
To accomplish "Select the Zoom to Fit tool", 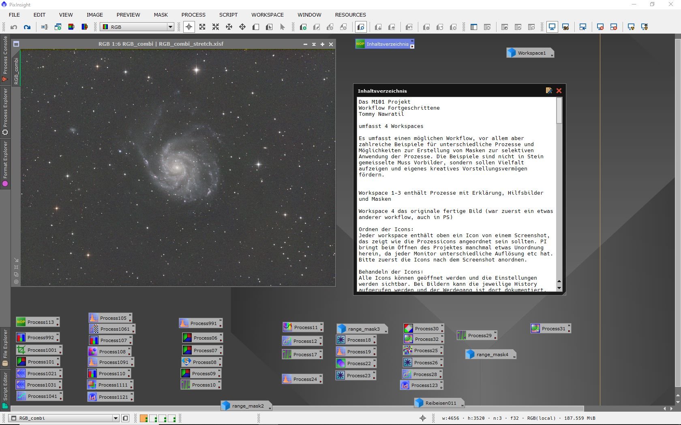I will tap(202, 27).
